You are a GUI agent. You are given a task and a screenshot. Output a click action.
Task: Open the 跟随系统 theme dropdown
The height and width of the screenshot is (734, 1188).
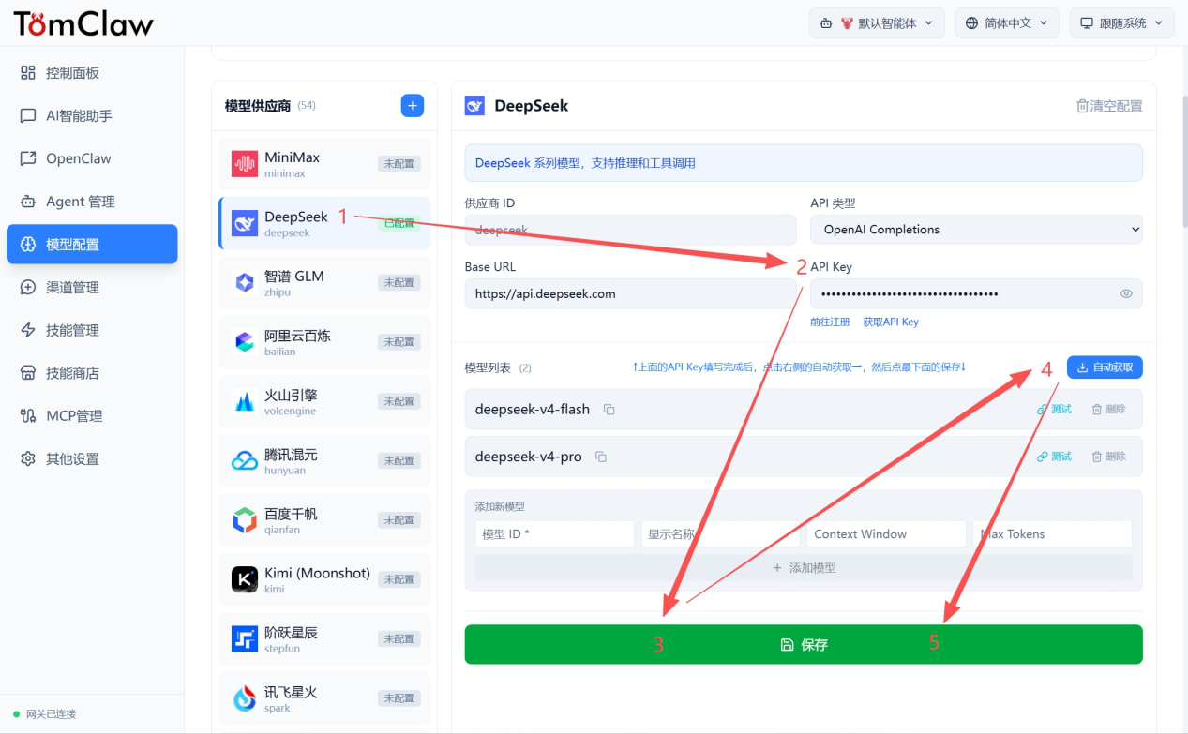[x=1121, y=23]
